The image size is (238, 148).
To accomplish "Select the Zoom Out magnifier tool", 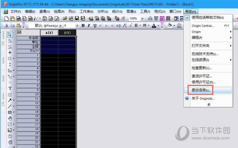I will 10,46.
